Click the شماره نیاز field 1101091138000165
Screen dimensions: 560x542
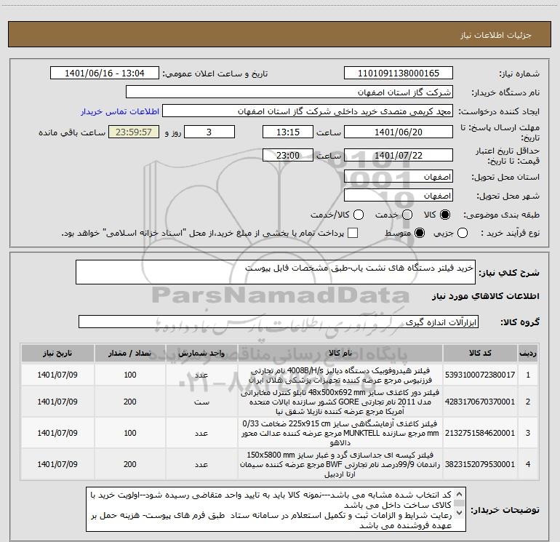399,73
